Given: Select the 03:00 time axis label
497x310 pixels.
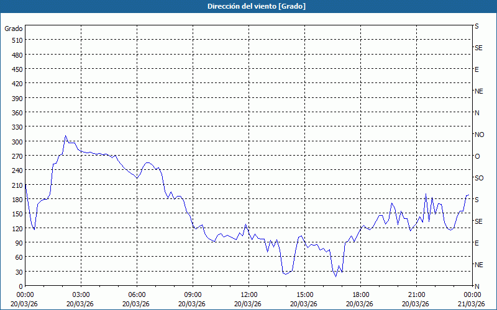Looking at the screenshot, I should (x=81, y=294).
